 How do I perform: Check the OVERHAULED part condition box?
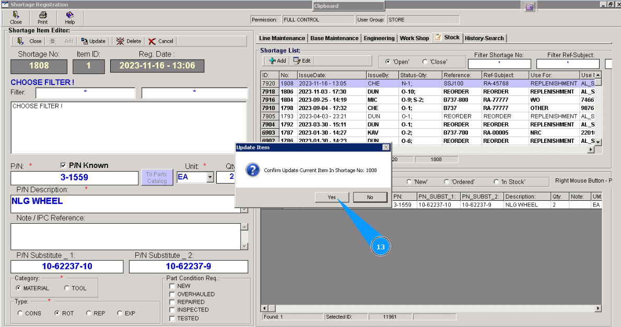point(172,294)
